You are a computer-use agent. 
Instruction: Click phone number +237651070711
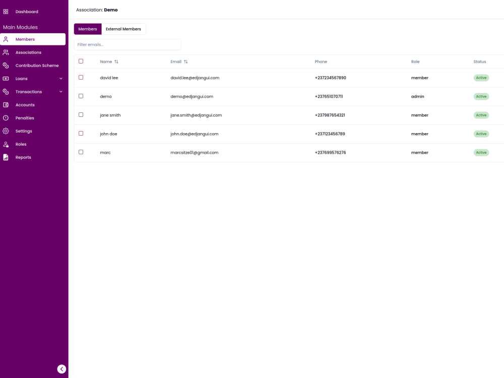pos(329,96)
